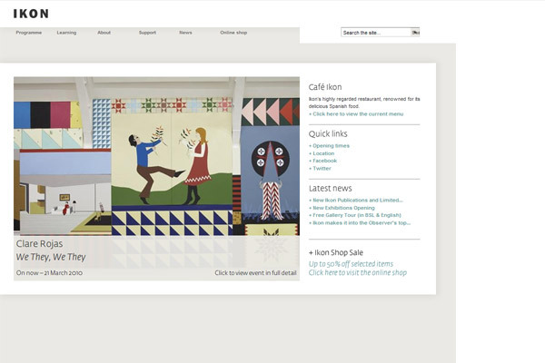Click the IKON logo
Viewport: 545px width, 363px height.
[31, 14]
